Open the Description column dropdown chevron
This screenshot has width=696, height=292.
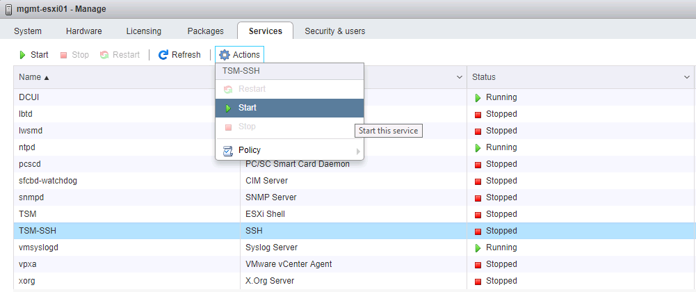click(459, 77)
